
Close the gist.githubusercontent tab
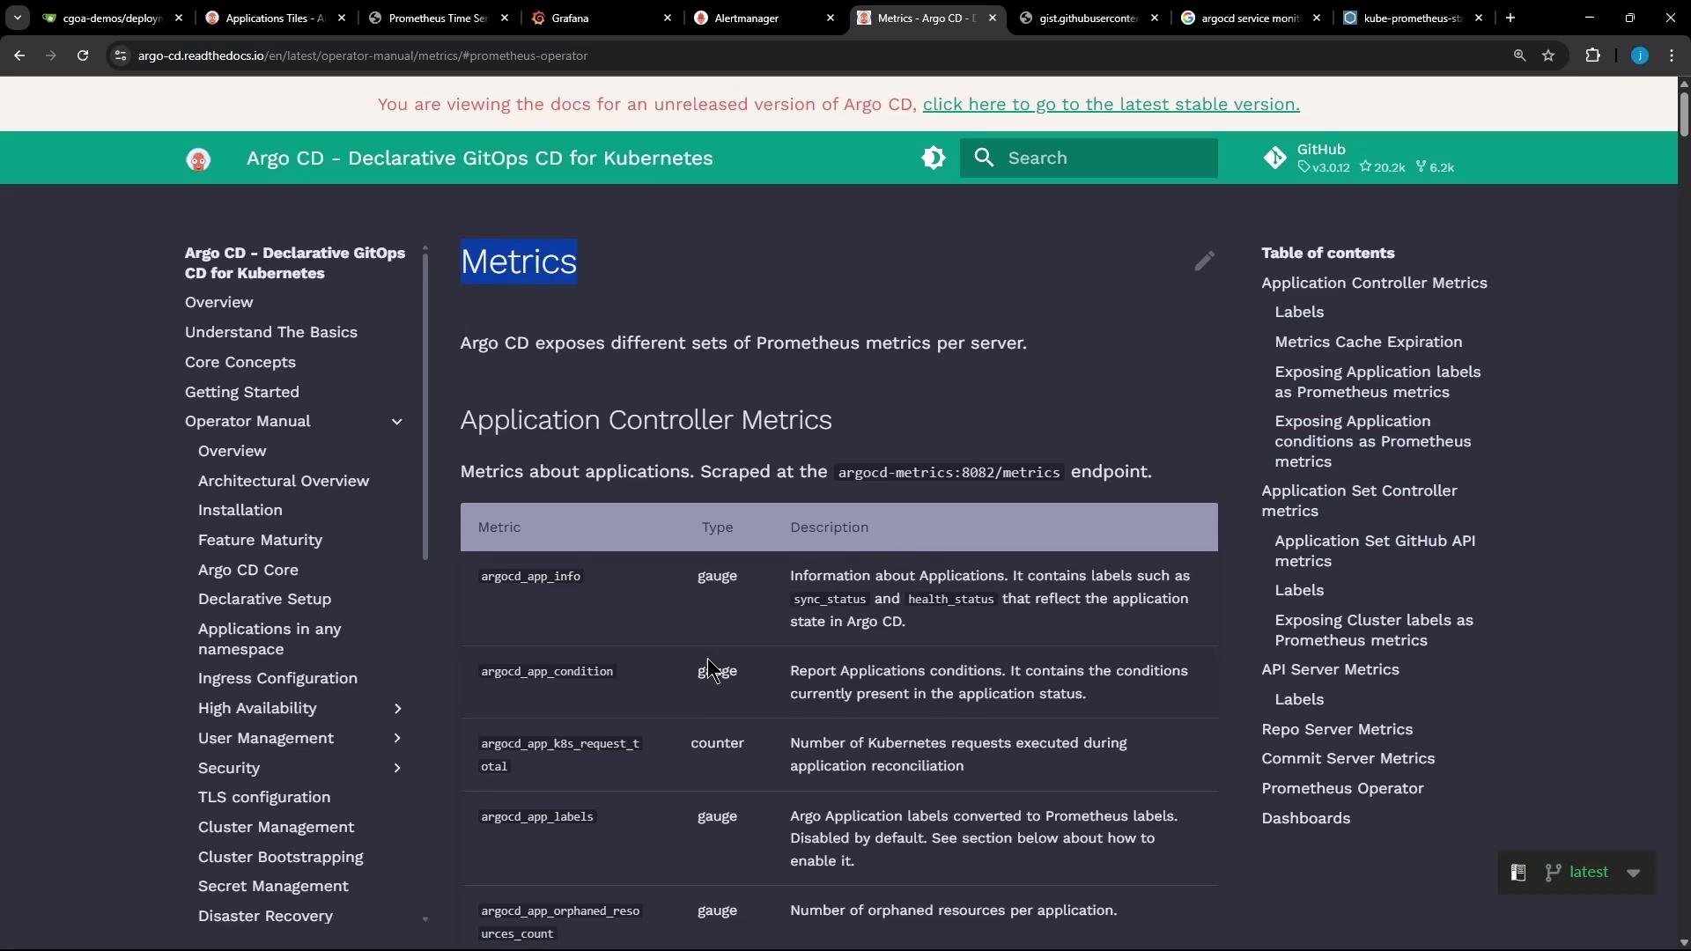1155,18
